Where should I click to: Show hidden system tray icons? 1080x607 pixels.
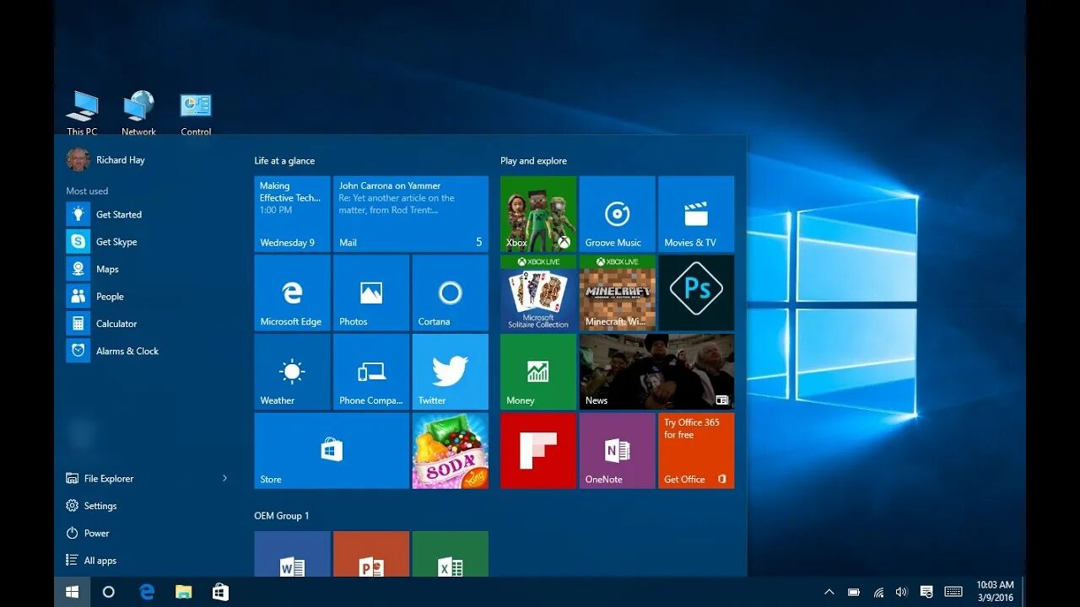[829, 592]
